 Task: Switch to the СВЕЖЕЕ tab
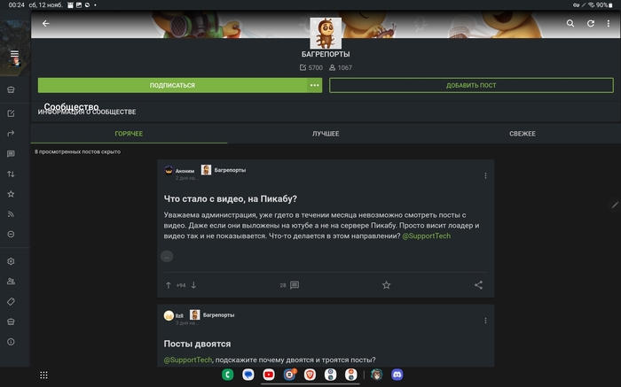coord(523,134)
